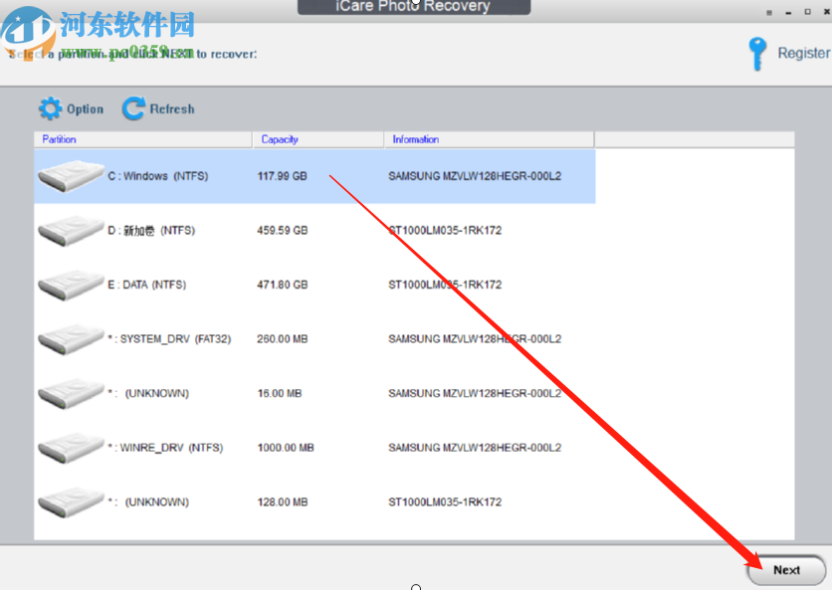Open the Register link
The height and width of the screenshot is (590, 832).
[x=803, y=53]
